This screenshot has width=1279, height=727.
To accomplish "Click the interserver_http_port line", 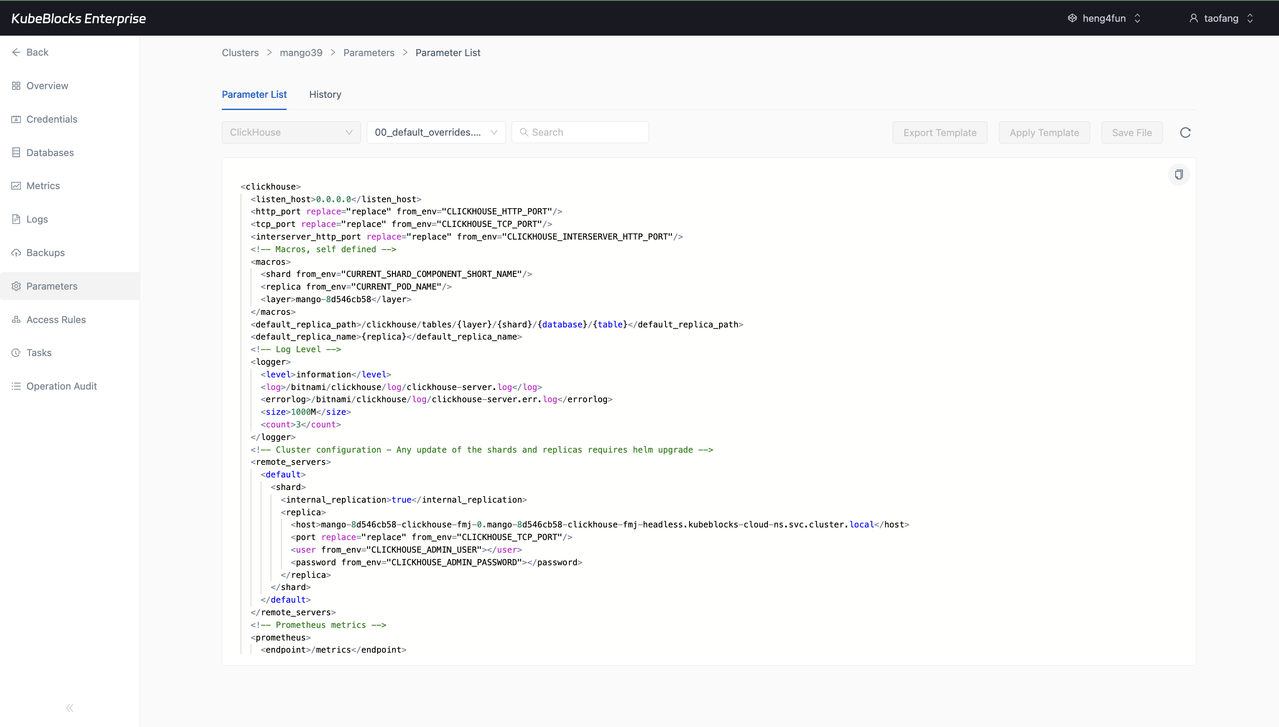I will click(x=466, y=237).
